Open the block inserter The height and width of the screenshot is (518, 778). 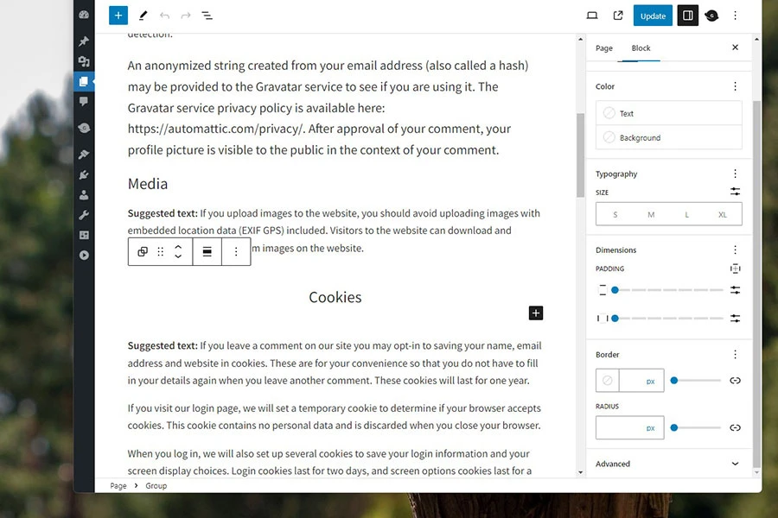[118, 15]
